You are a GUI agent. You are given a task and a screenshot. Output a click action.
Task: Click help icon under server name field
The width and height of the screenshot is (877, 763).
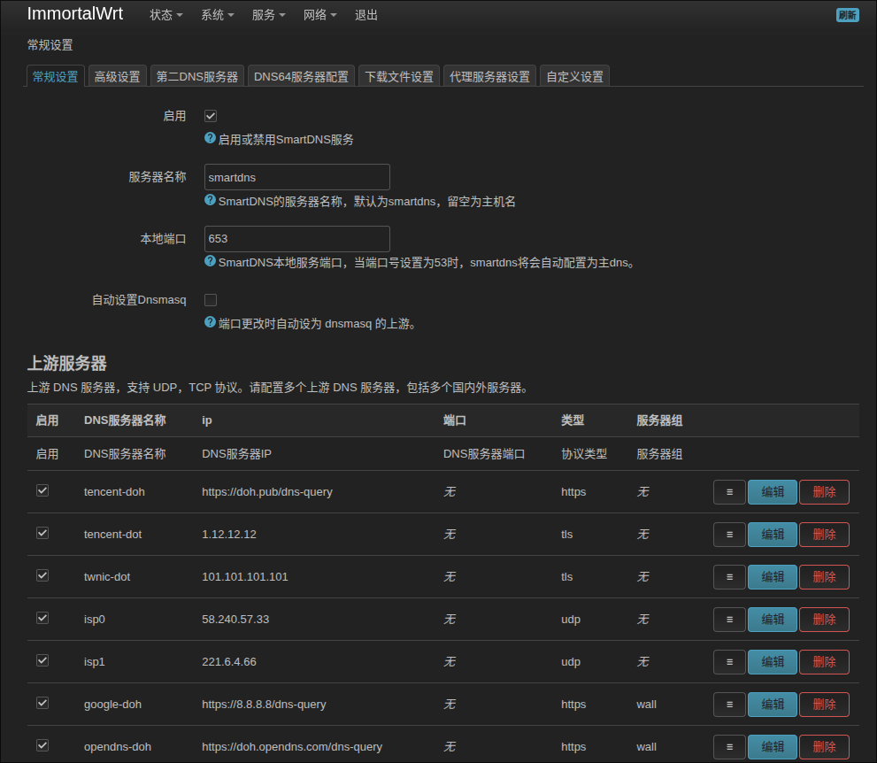pyautogui.click(x=210, y=201)
